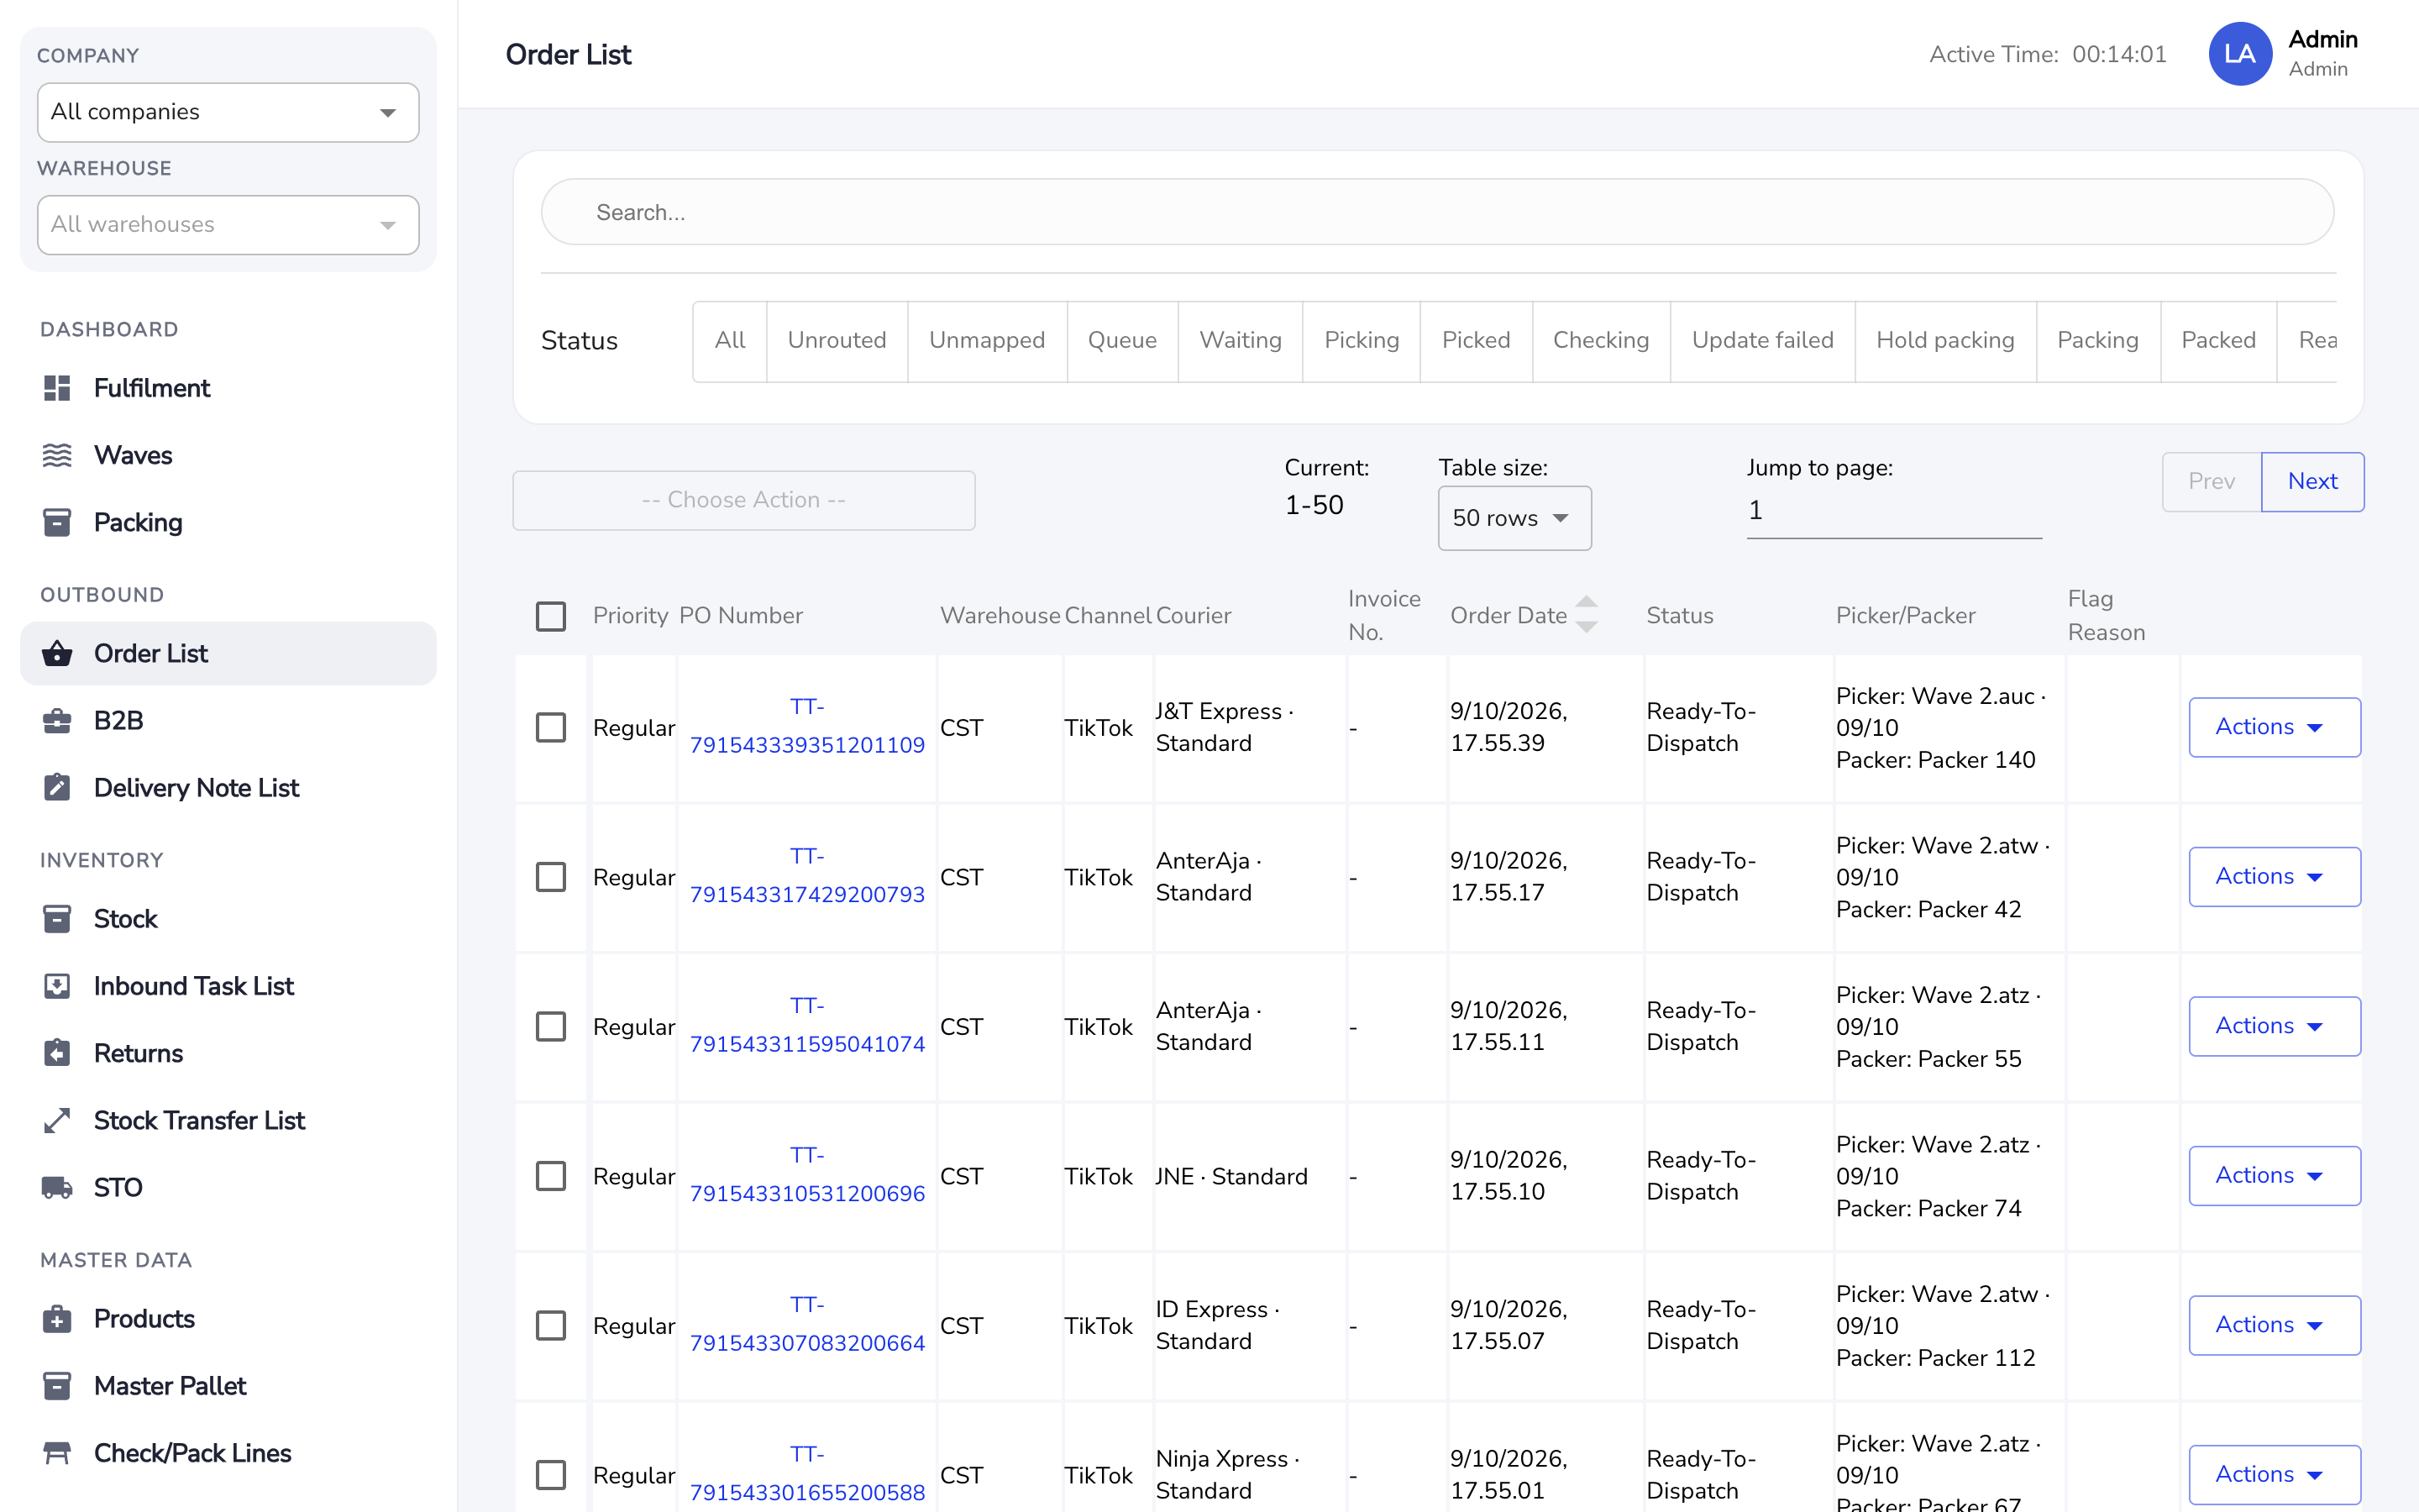Click the Waves icon in sidebar

57,455
